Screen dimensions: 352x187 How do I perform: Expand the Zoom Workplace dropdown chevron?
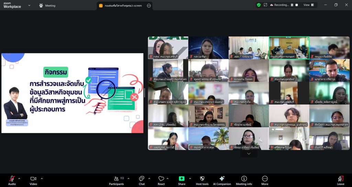(29, 5)
